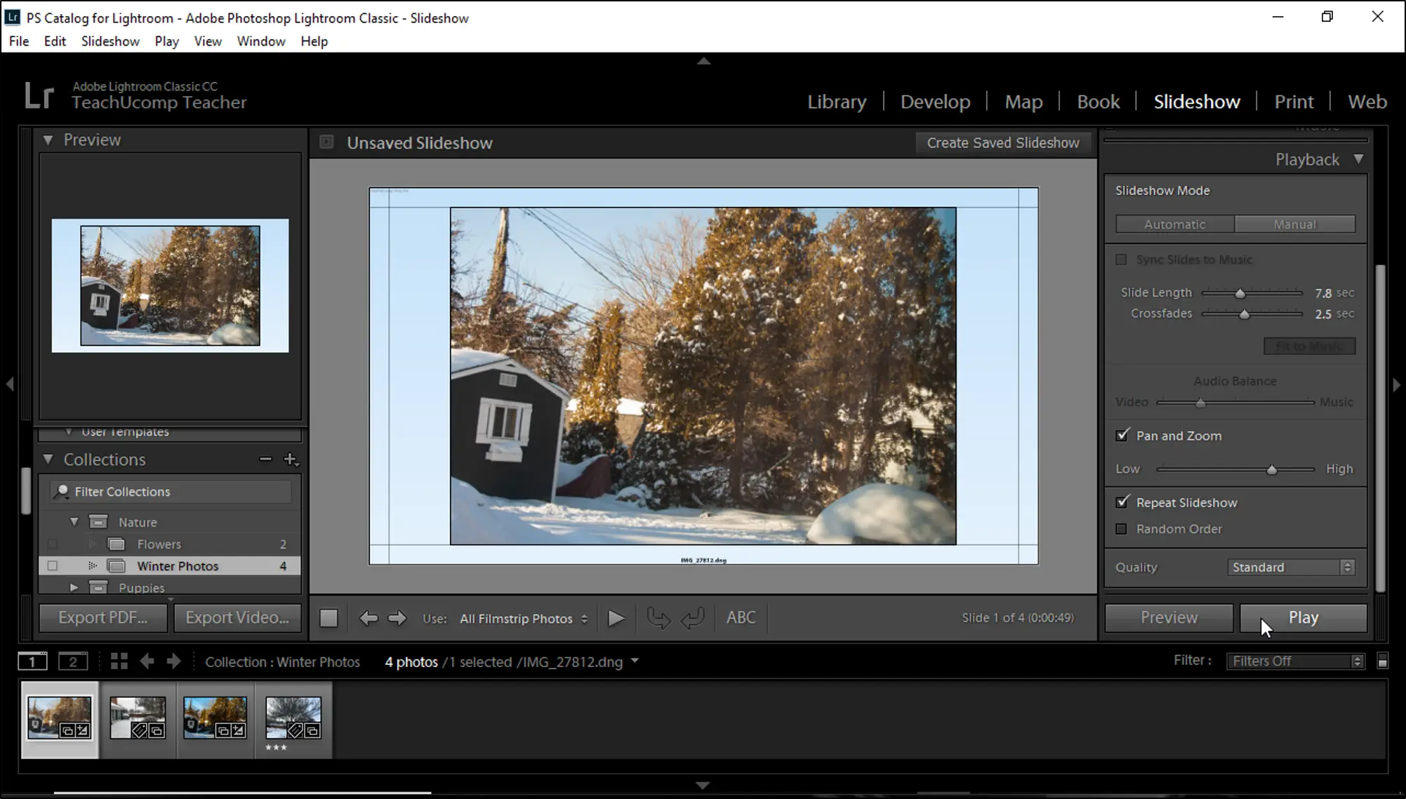Open the Grid view icon in the filmstrip bar
The width and height of the screenshot is (1406, 799).
point(119,661)
